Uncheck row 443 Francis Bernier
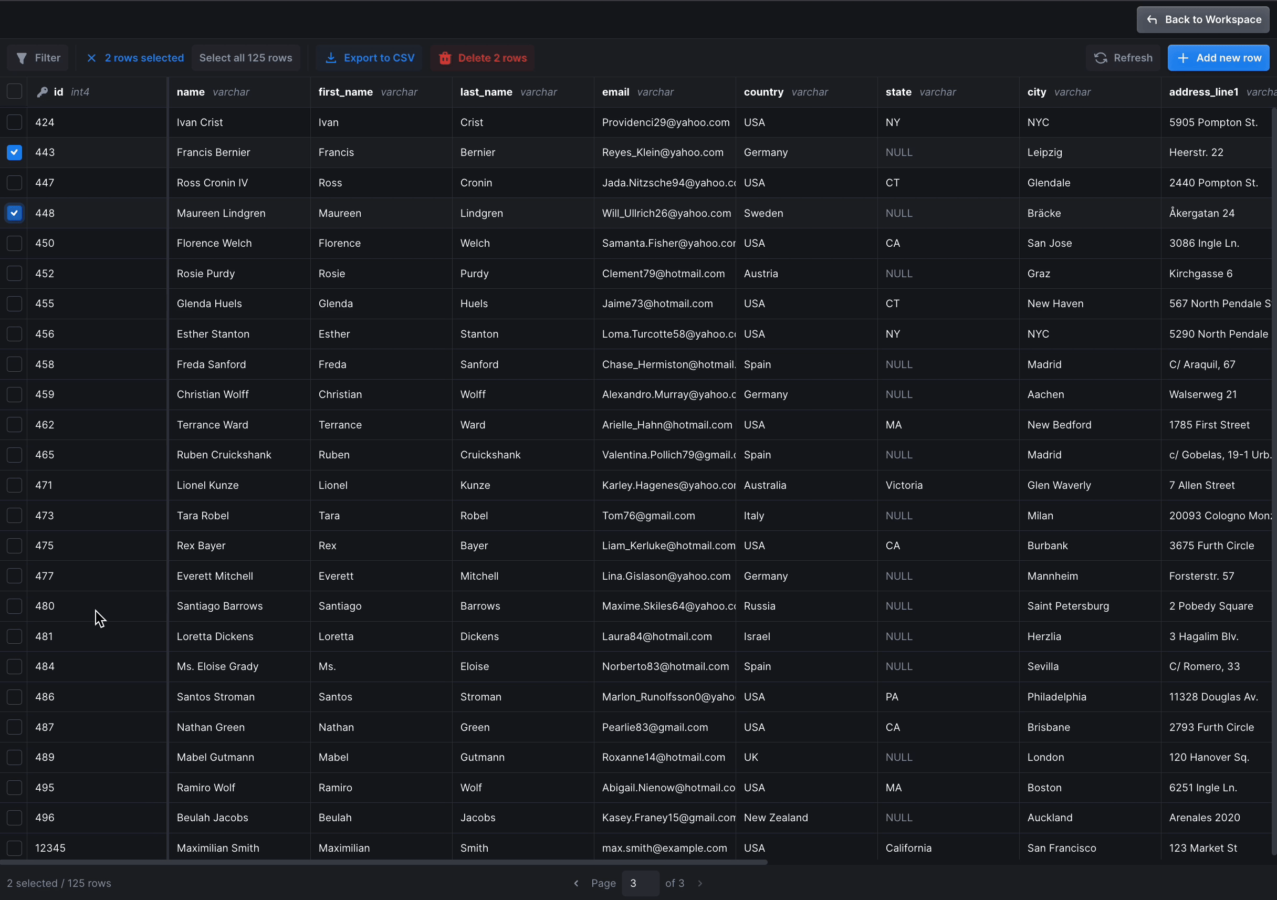 click(15, 152)
